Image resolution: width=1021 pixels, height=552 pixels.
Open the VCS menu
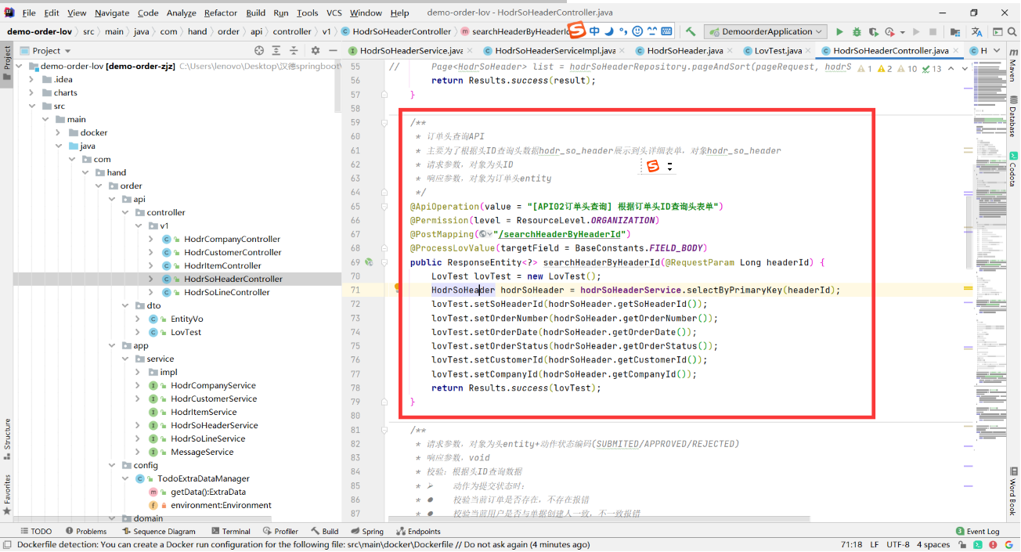[x=334, y=13]
